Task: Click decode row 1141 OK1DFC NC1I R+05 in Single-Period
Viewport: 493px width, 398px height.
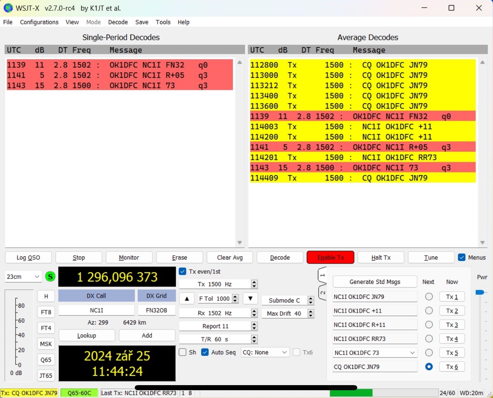Action: coord(120,75)
